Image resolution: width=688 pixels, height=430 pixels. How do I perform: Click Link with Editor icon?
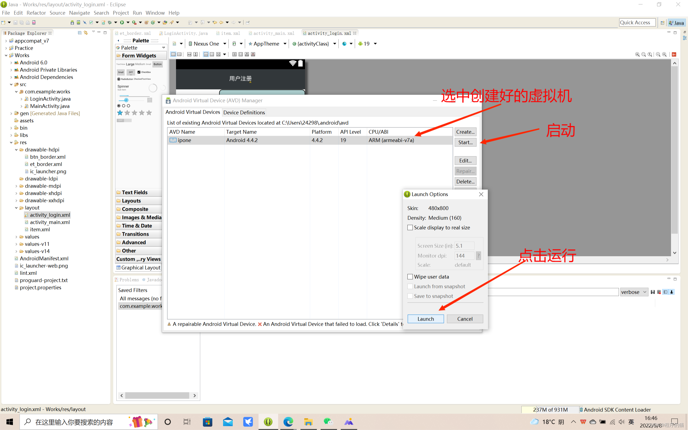pos(86,33)
